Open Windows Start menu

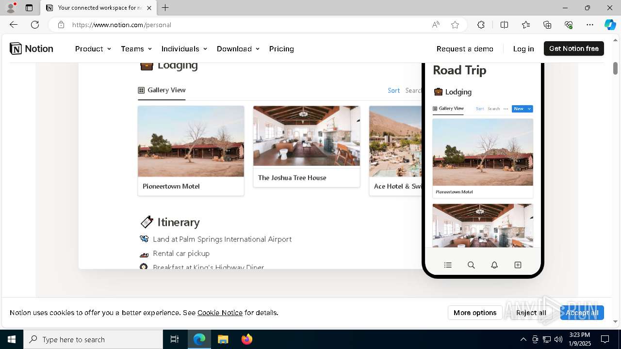click(x=12, y=339)
